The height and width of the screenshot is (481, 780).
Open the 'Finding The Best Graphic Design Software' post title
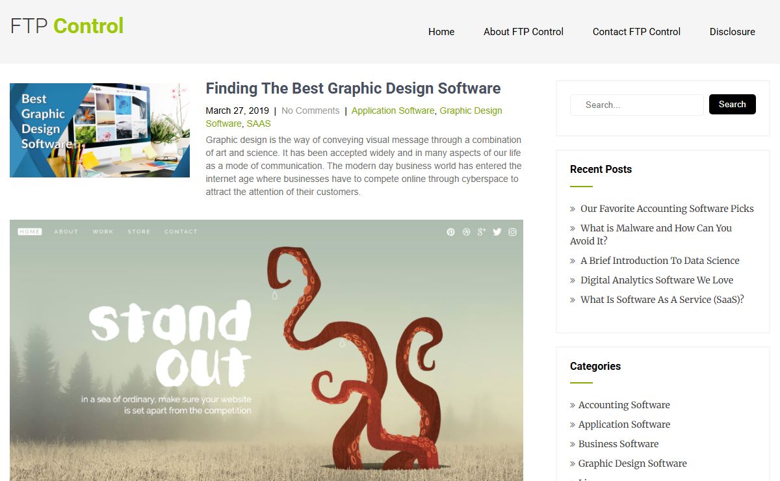click(x=353, y=88)
